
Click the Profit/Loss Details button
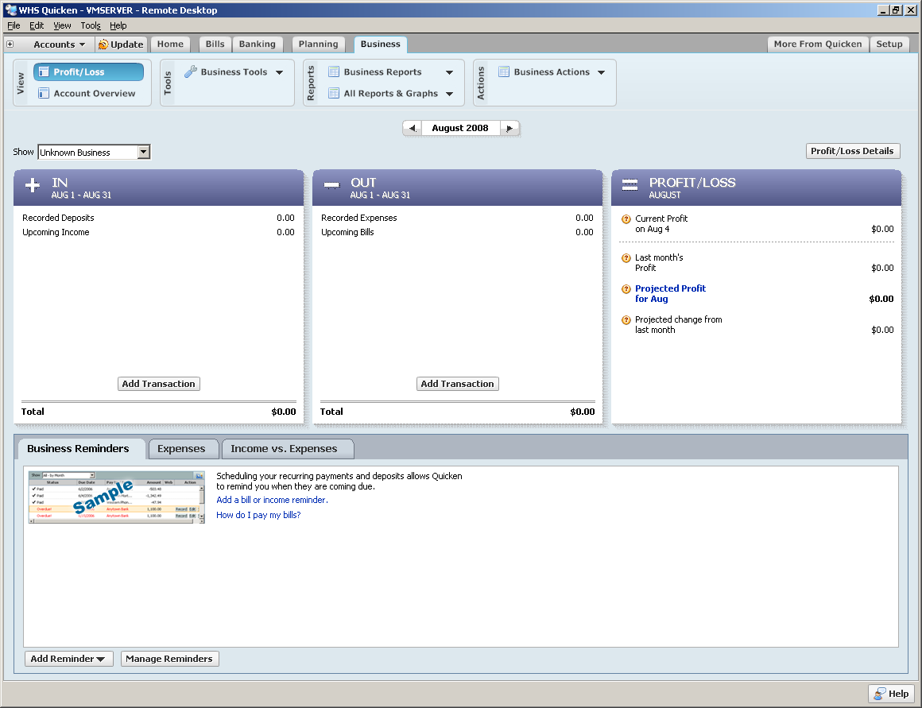853,151
